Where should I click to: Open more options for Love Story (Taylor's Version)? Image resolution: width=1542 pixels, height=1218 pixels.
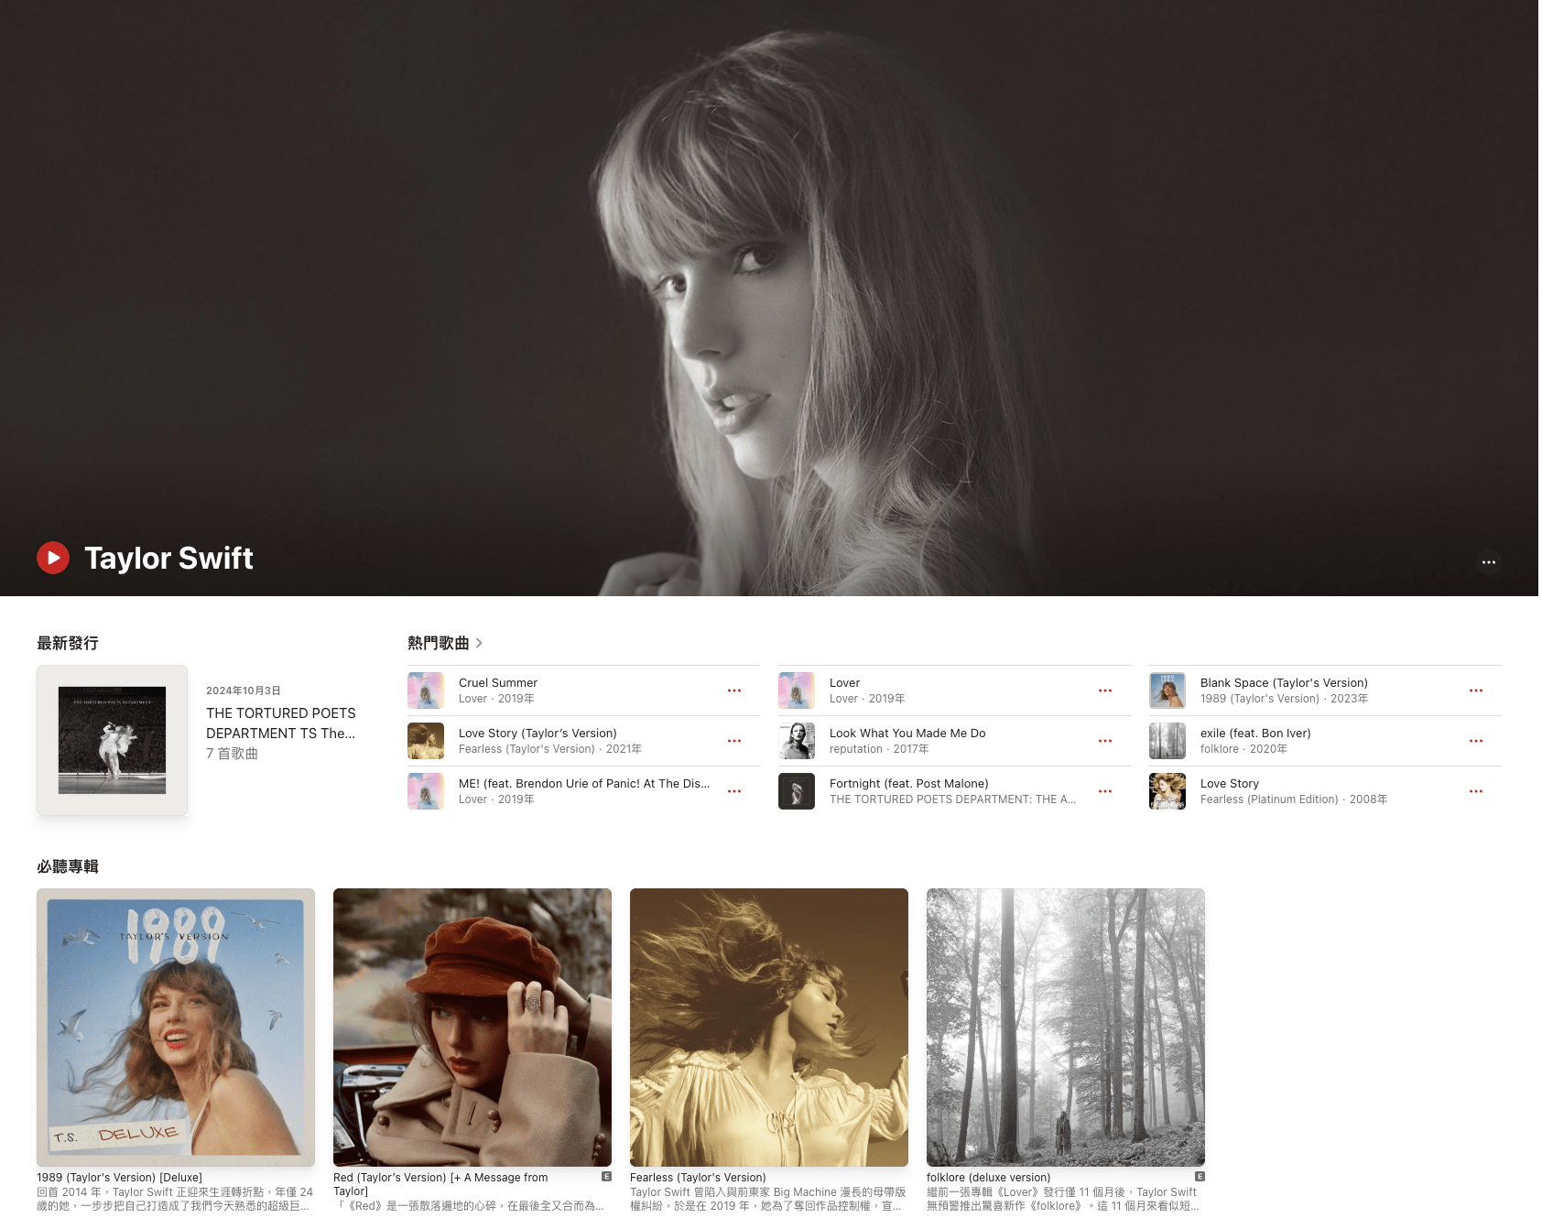(x=734, y=741)
